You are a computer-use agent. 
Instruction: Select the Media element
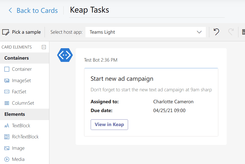25,159
